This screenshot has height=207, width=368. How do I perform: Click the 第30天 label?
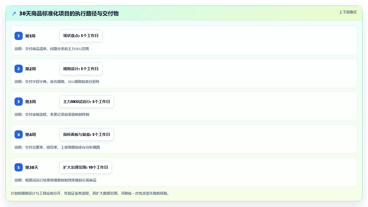point(32,167)
